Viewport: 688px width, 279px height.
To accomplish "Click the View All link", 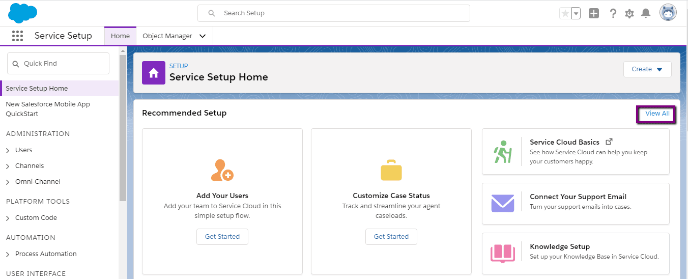I will (657, 114).
